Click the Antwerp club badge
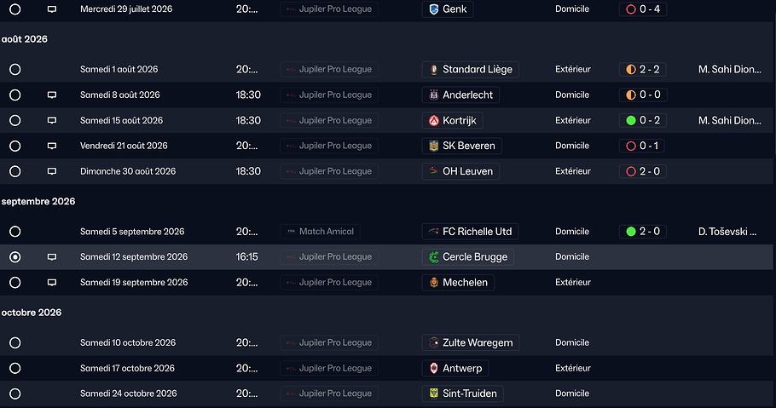Viewport: 776px width, 408px height. point(432,368)
